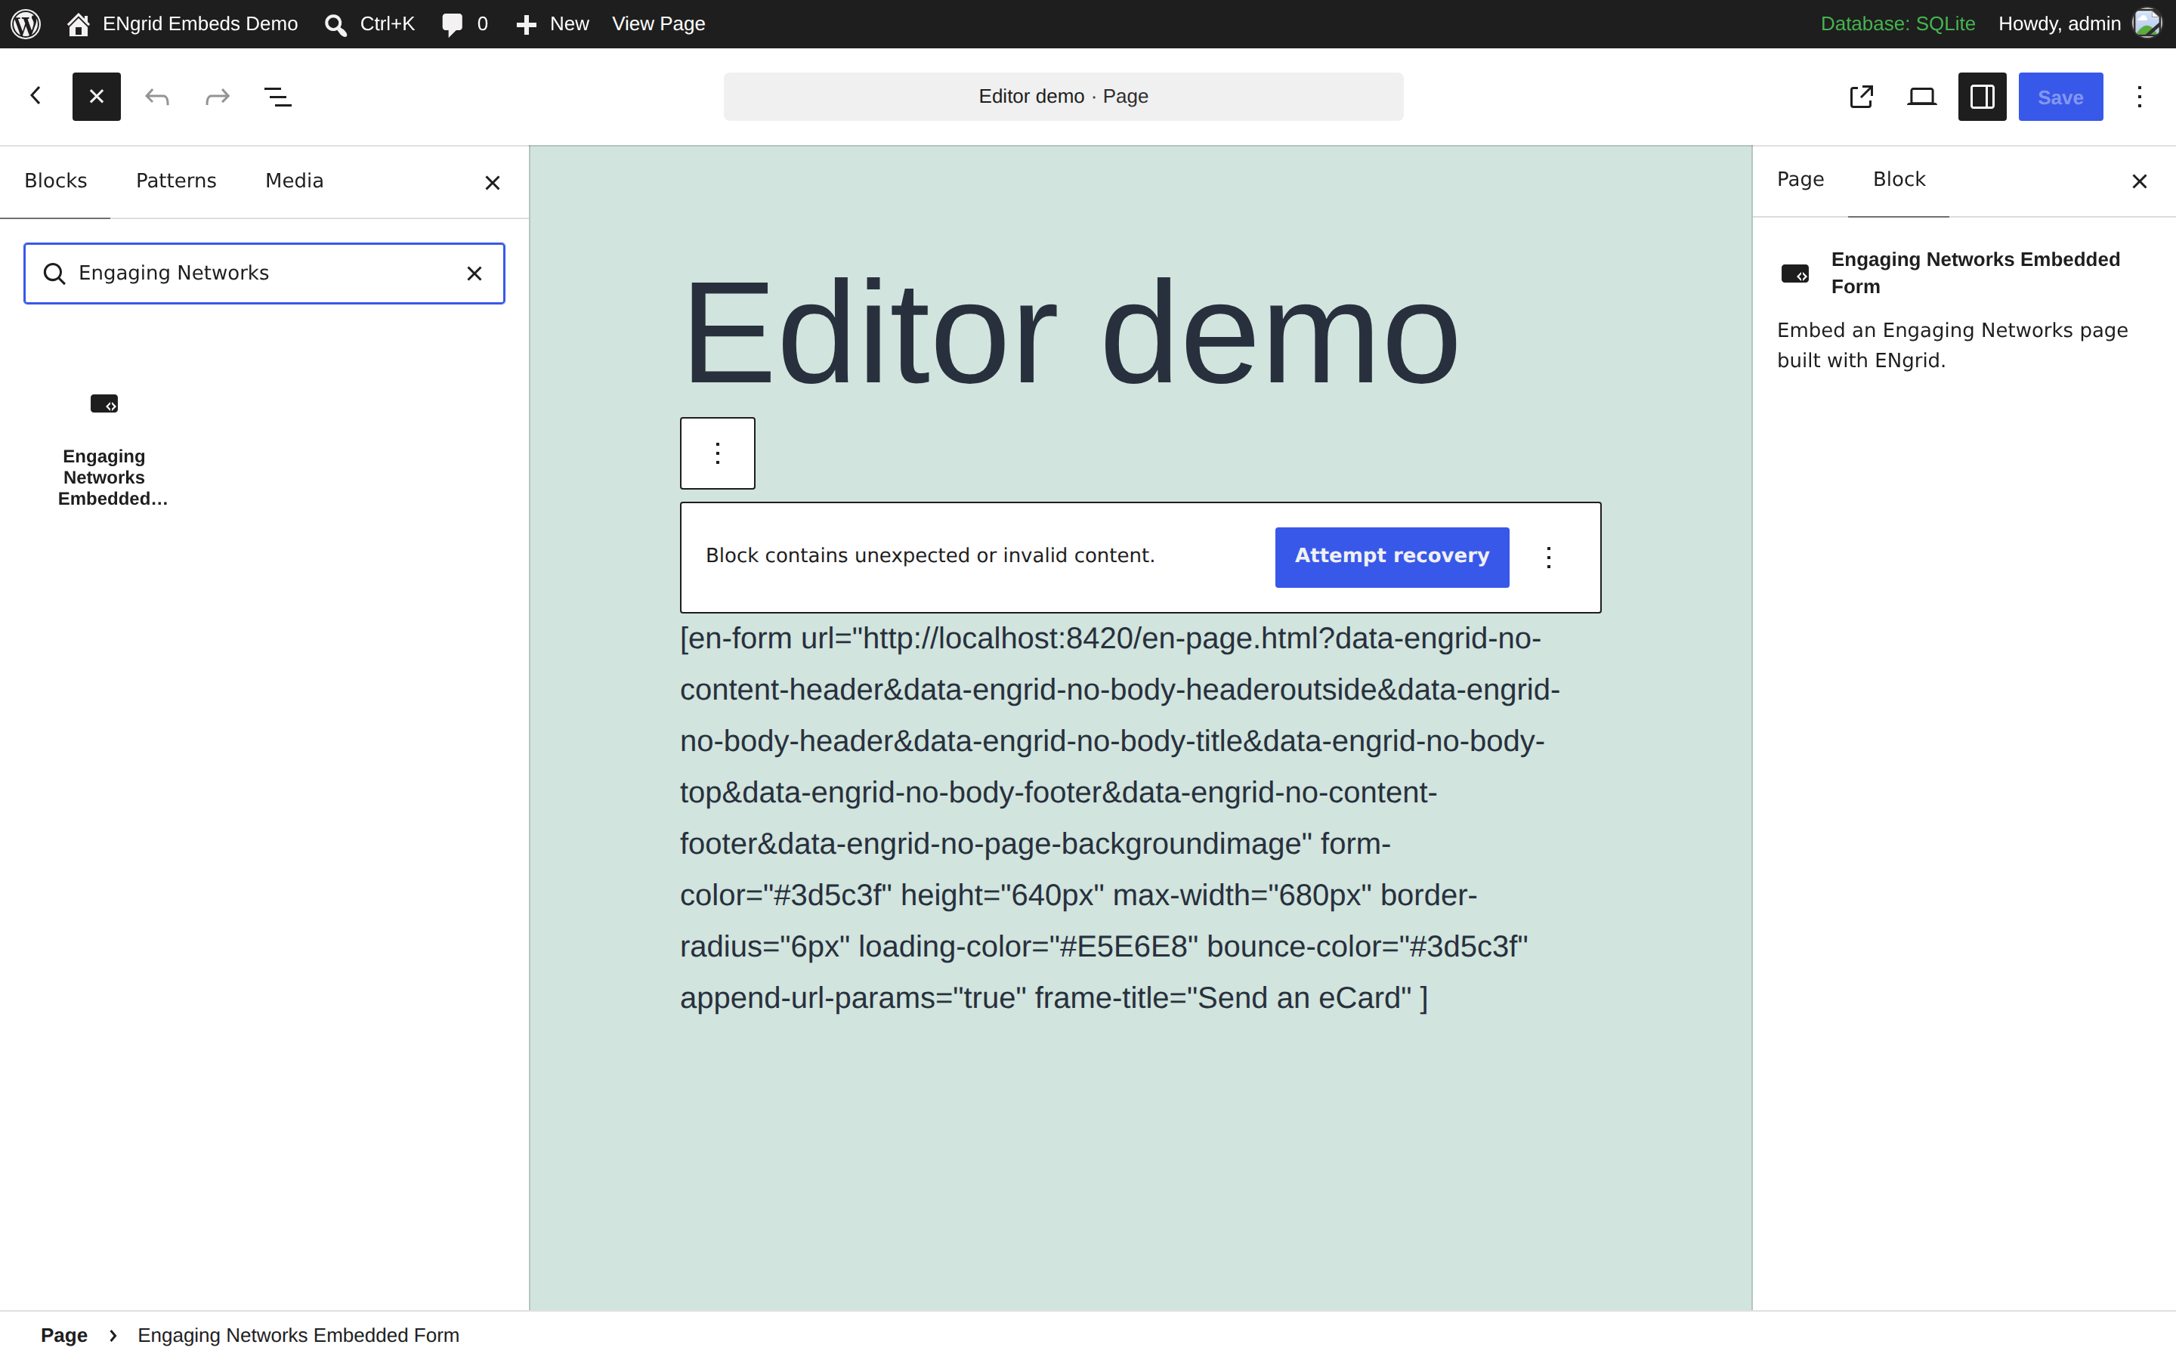This screenshot has width=2176, height=1360.
Task: Close the settings sidebar
Action: point(2139,181)
